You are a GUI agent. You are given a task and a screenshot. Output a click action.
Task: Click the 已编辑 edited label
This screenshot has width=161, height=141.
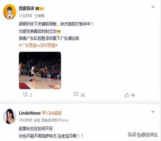click(39, 16)
